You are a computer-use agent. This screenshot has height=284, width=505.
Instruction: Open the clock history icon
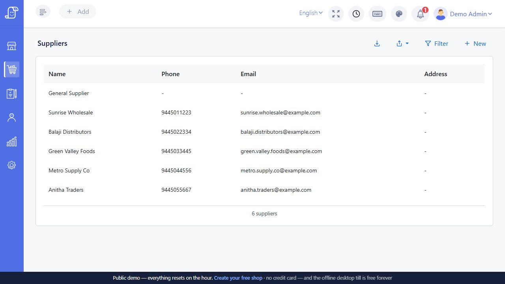pos(356,14)
